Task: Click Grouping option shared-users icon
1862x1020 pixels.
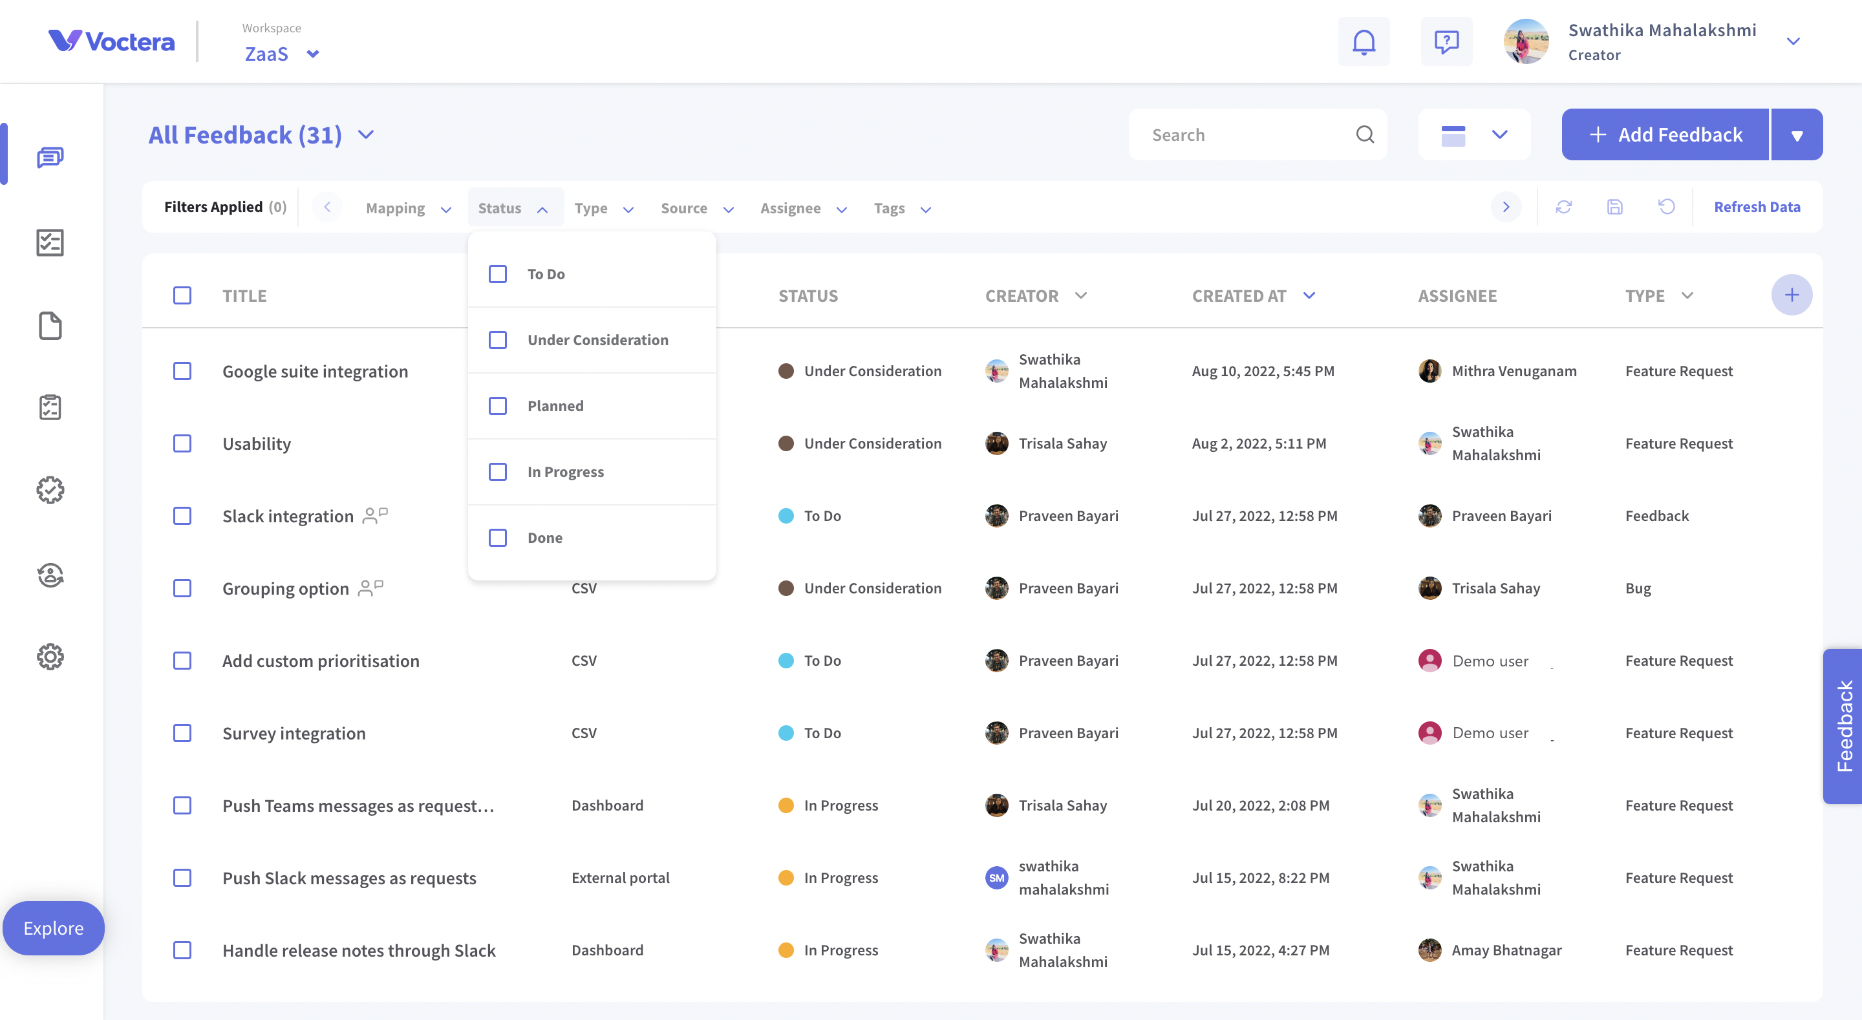Action: pos(371,588)
